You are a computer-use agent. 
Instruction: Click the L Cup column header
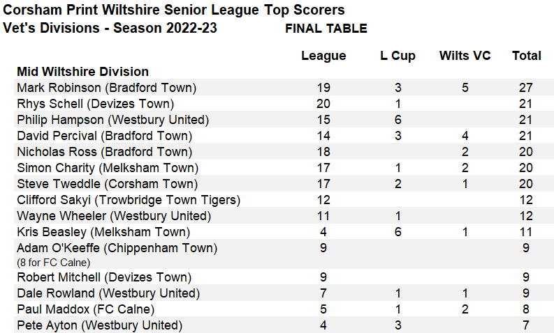(398, 56)
